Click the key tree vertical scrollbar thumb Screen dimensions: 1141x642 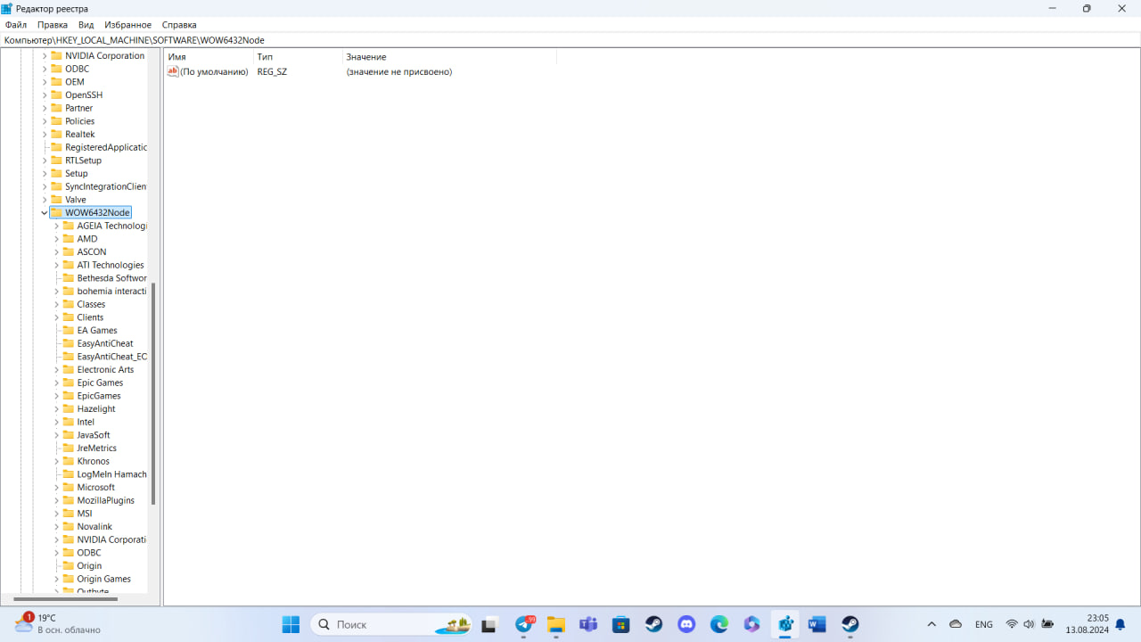(x=153, y=394)
